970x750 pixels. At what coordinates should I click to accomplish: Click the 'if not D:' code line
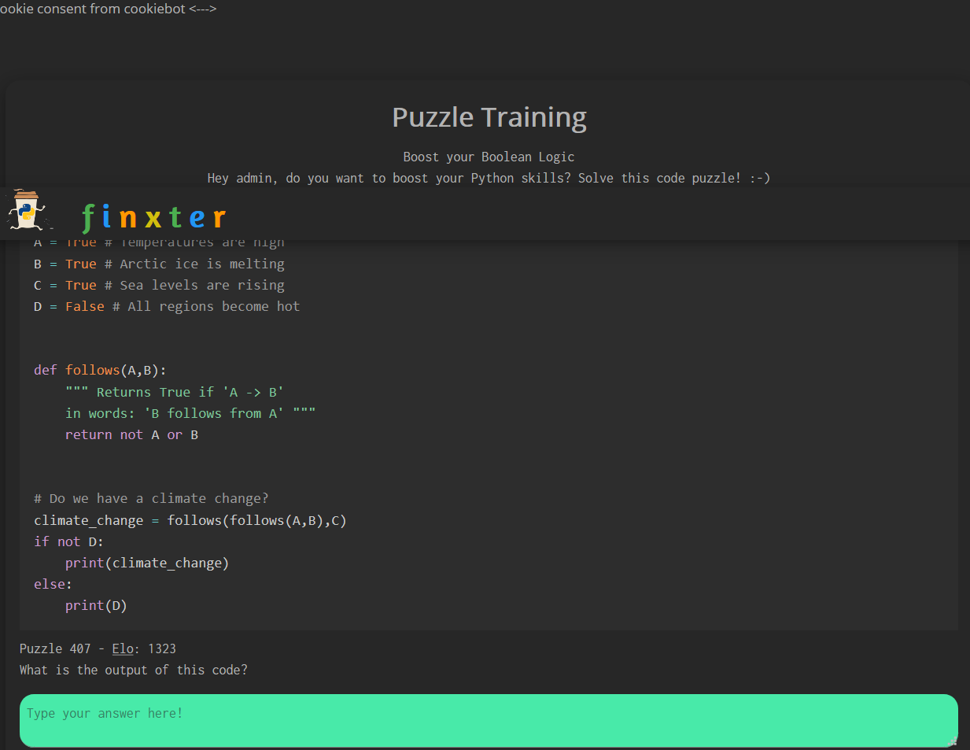tap(68, 541)
